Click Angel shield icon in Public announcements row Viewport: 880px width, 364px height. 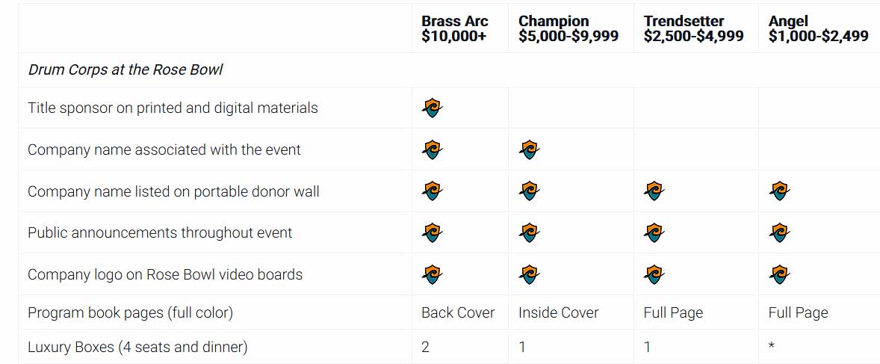coord(779,233)
